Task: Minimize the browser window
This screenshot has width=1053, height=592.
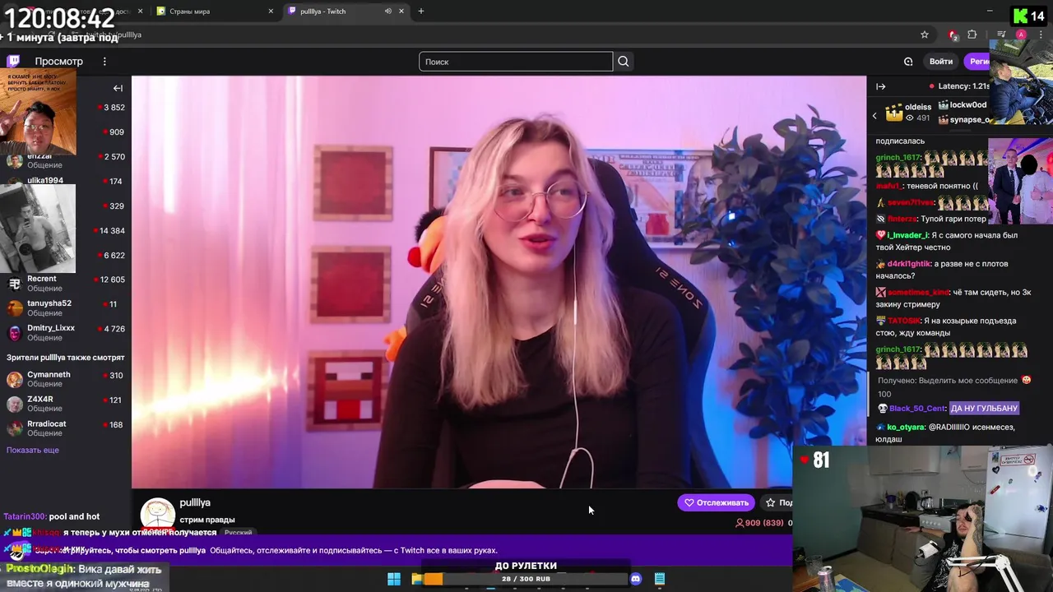Action: tap(990, 12)
